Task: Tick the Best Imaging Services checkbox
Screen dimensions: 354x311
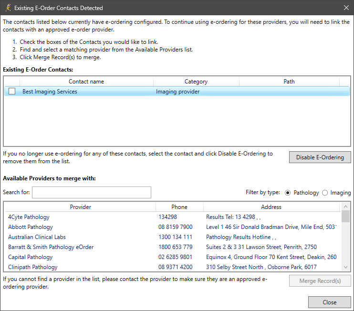Action: [12, 91]
